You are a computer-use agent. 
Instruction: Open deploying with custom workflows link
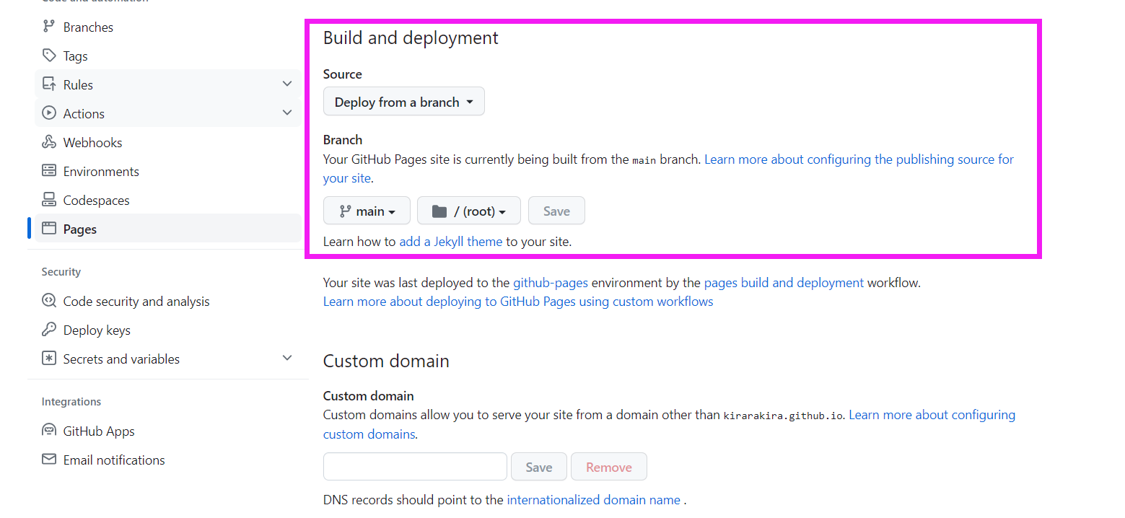pos(518,301)
